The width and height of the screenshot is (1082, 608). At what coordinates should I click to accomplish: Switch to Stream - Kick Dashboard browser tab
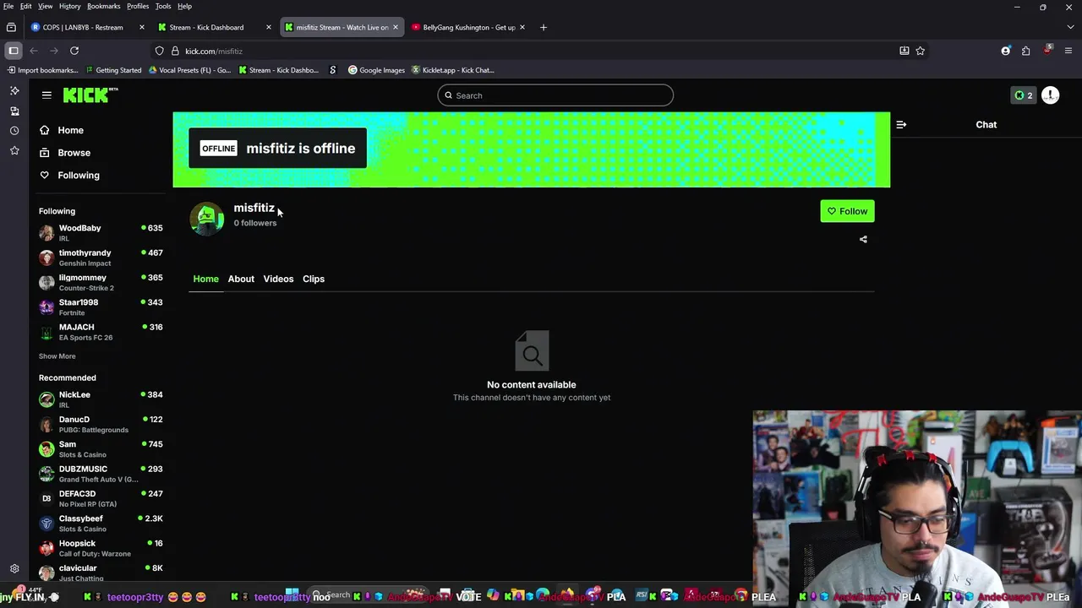[206, 27]
